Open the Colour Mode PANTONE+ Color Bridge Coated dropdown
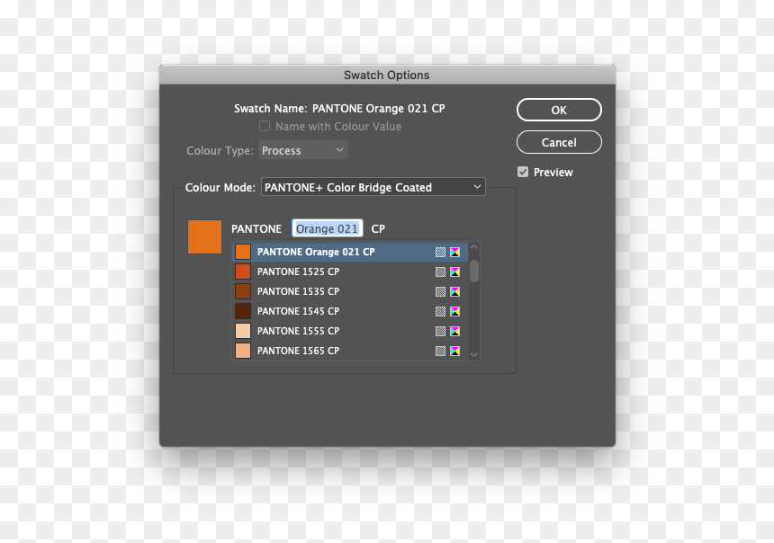This screenshot has height=543, width=774. pos(373,187)
